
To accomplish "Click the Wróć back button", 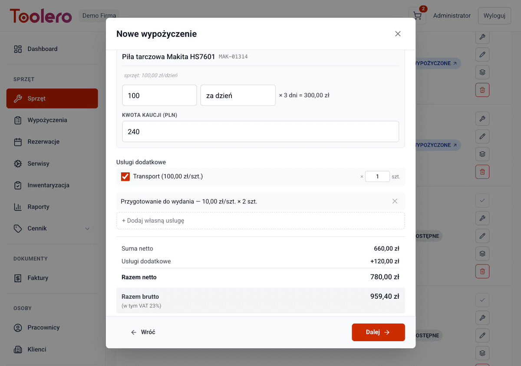I will [x=143, y=332].
